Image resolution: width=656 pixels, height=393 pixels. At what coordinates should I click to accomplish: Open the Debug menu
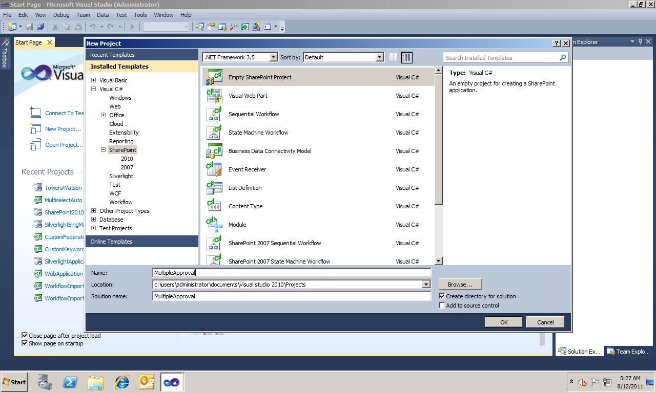[61, 15]
